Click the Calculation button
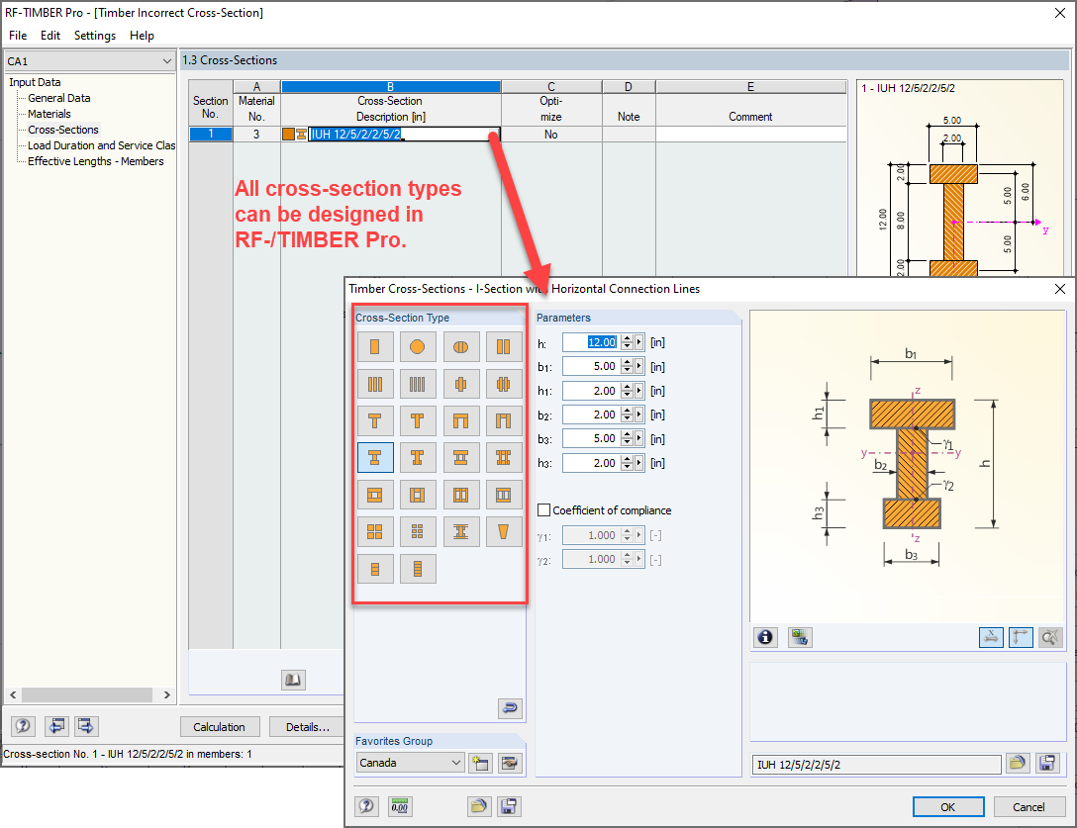The image size is (1077, 828). 219,726
